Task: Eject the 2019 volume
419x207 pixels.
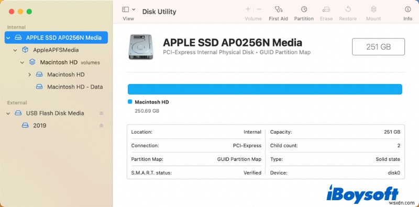Action: pyautogui.click(x=101, y=125)
